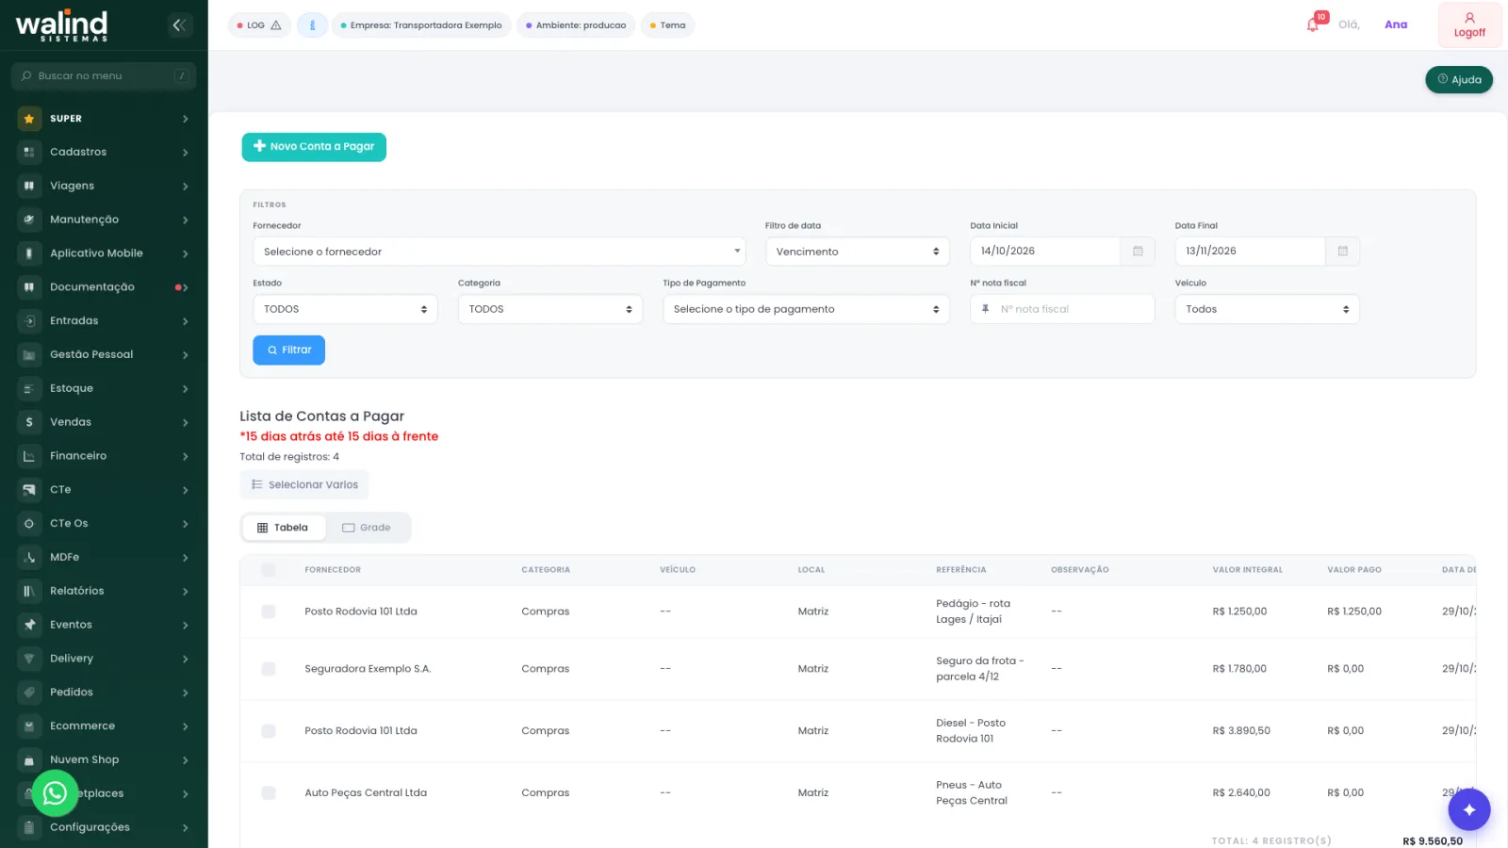
Task: Expand the Financeiro menu section
Action: point(104,456)
